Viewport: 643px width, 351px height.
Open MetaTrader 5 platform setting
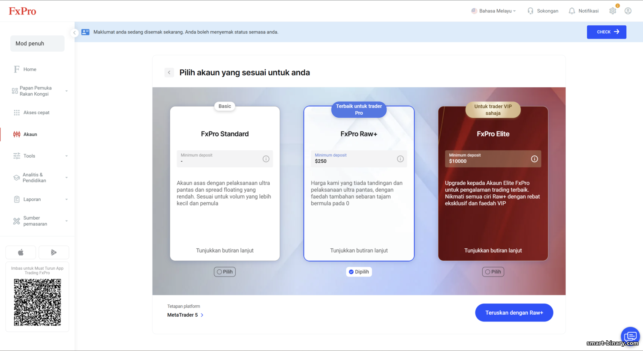point(185,315)
